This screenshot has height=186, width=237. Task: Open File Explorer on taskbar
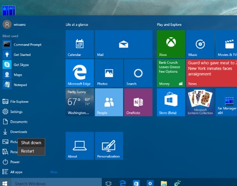[x=164, y=184]
